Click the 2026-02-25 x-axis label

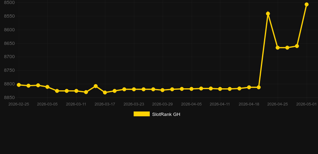[19, 104]
